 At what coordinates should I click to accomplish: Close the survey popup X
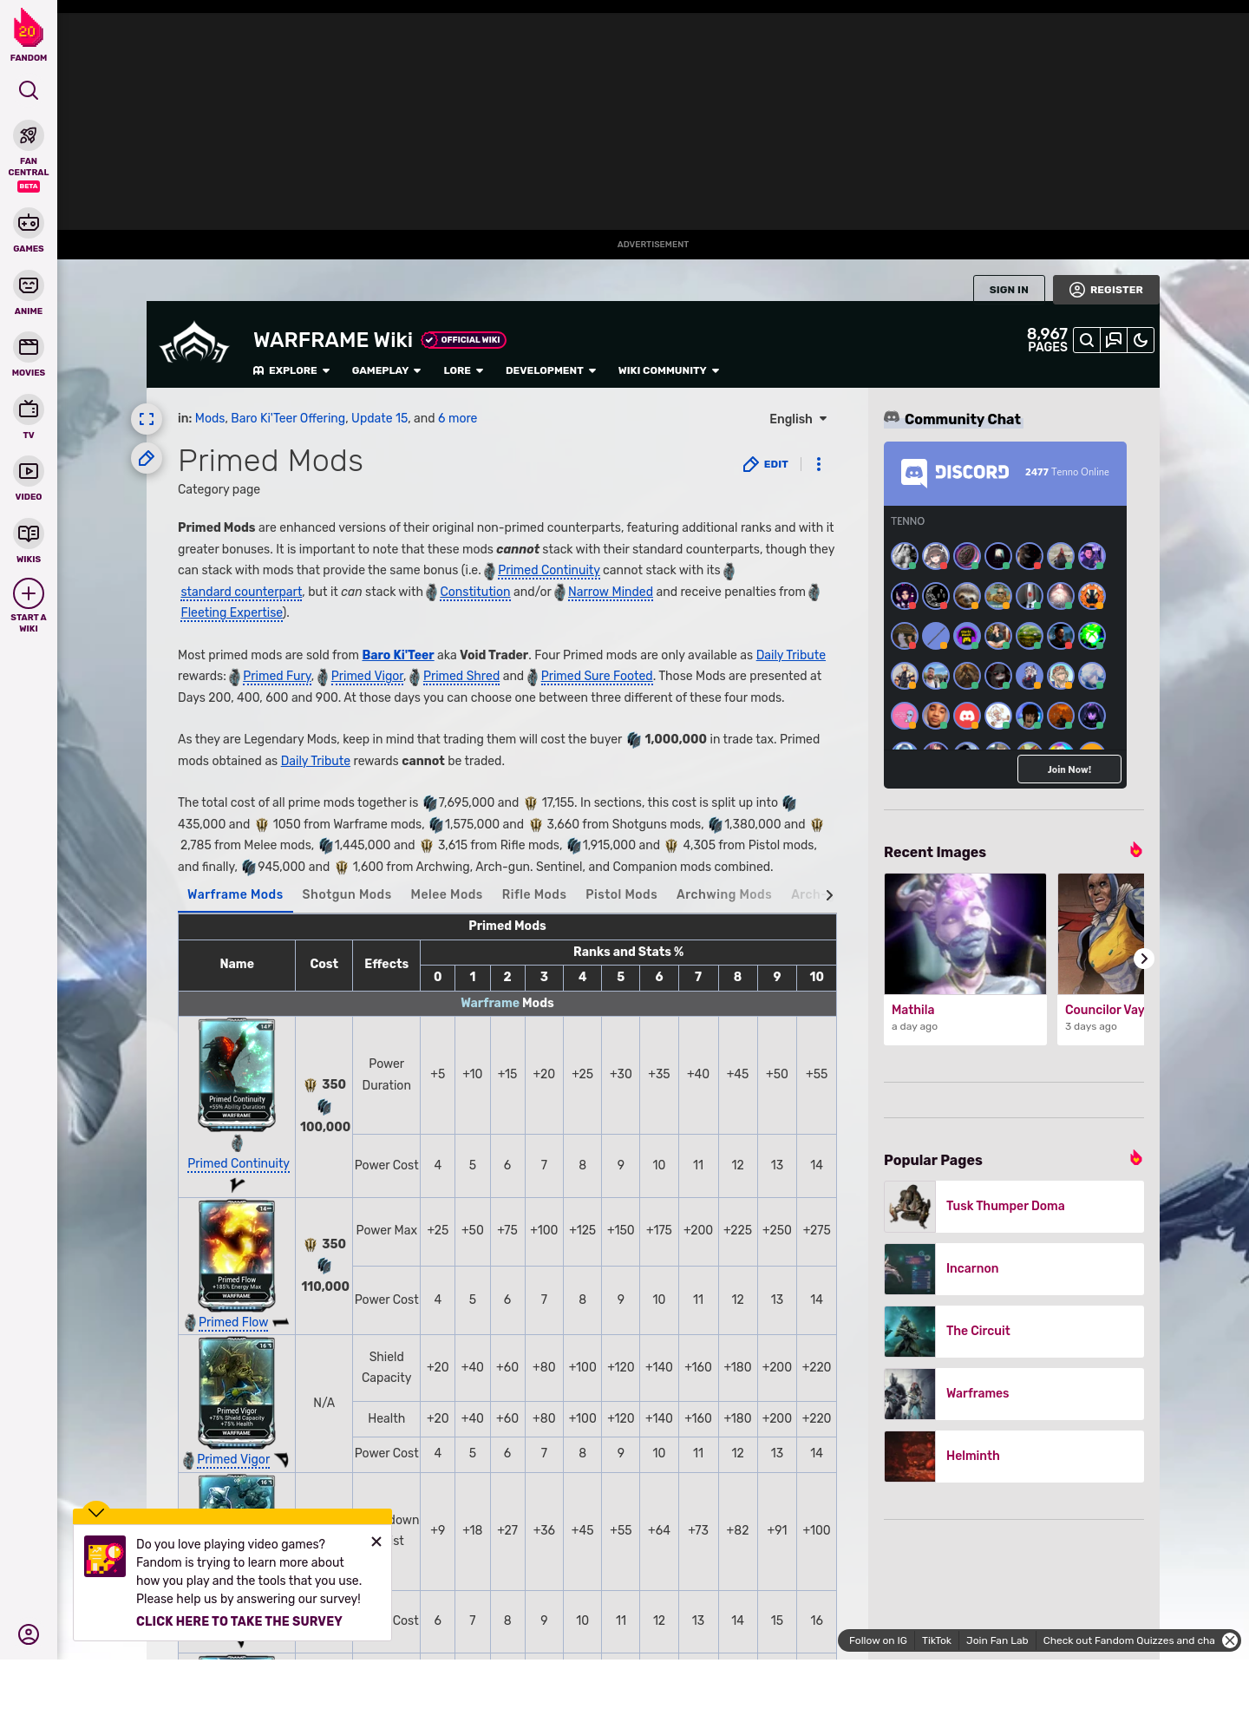[376, 1542]
